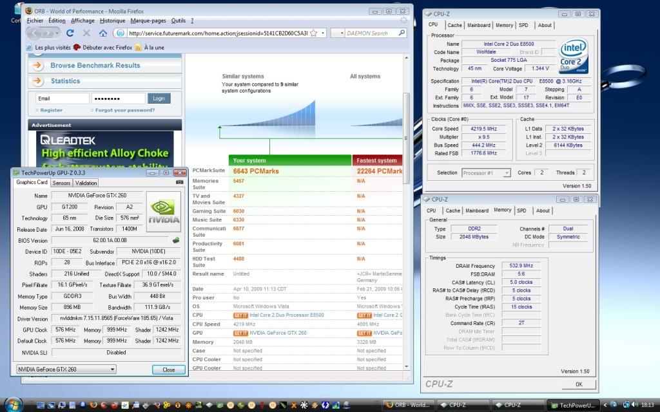This screenshot has width=660, height=412.
Task: Open Mainboard tab in upper CPU-Z window
Action: tap(479, 25)
